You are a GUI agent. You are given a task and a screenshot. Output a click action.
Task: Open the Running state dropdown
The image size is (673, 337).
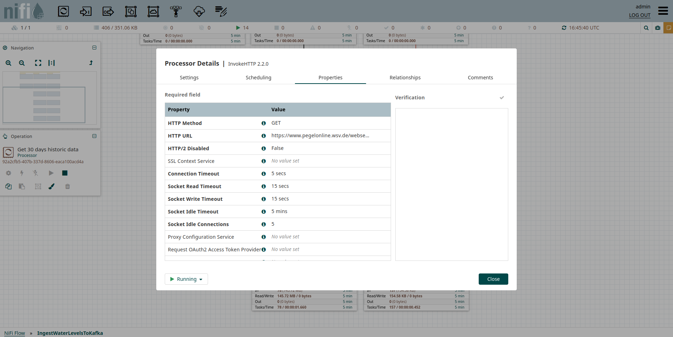pyautogui.click(x=186, y=279)
